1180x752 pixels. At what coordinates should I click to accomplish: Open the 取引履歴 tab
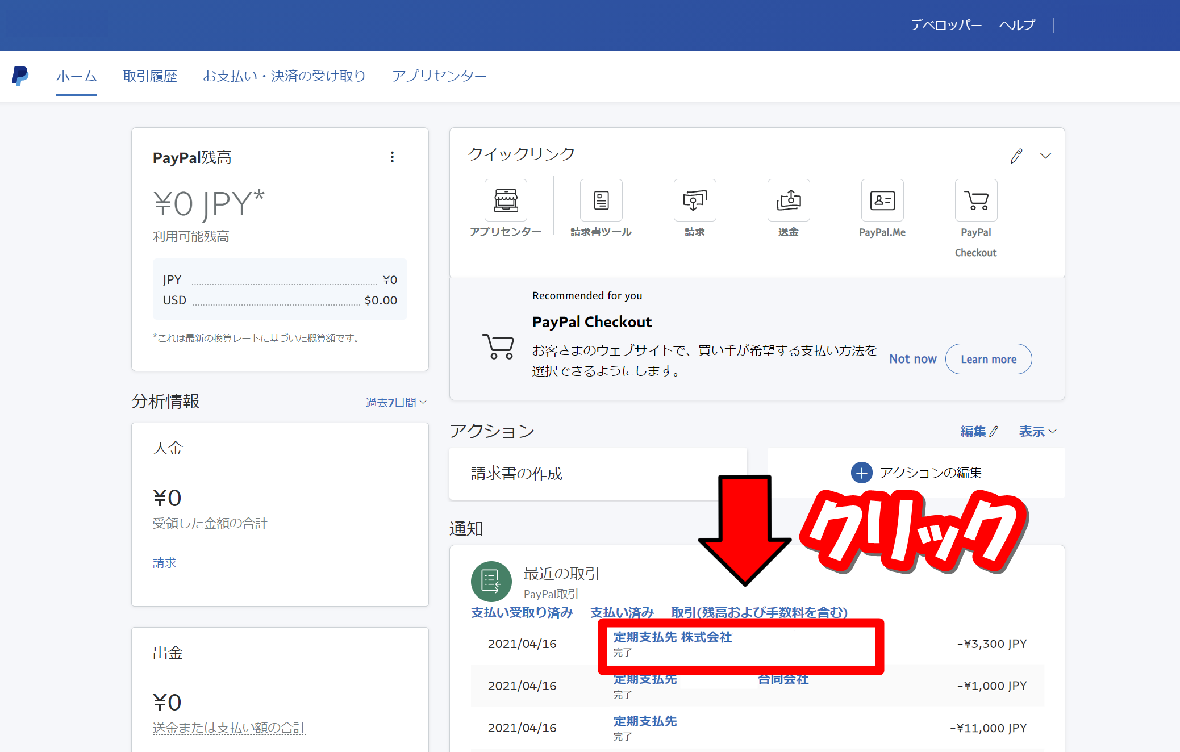point(150,76)
